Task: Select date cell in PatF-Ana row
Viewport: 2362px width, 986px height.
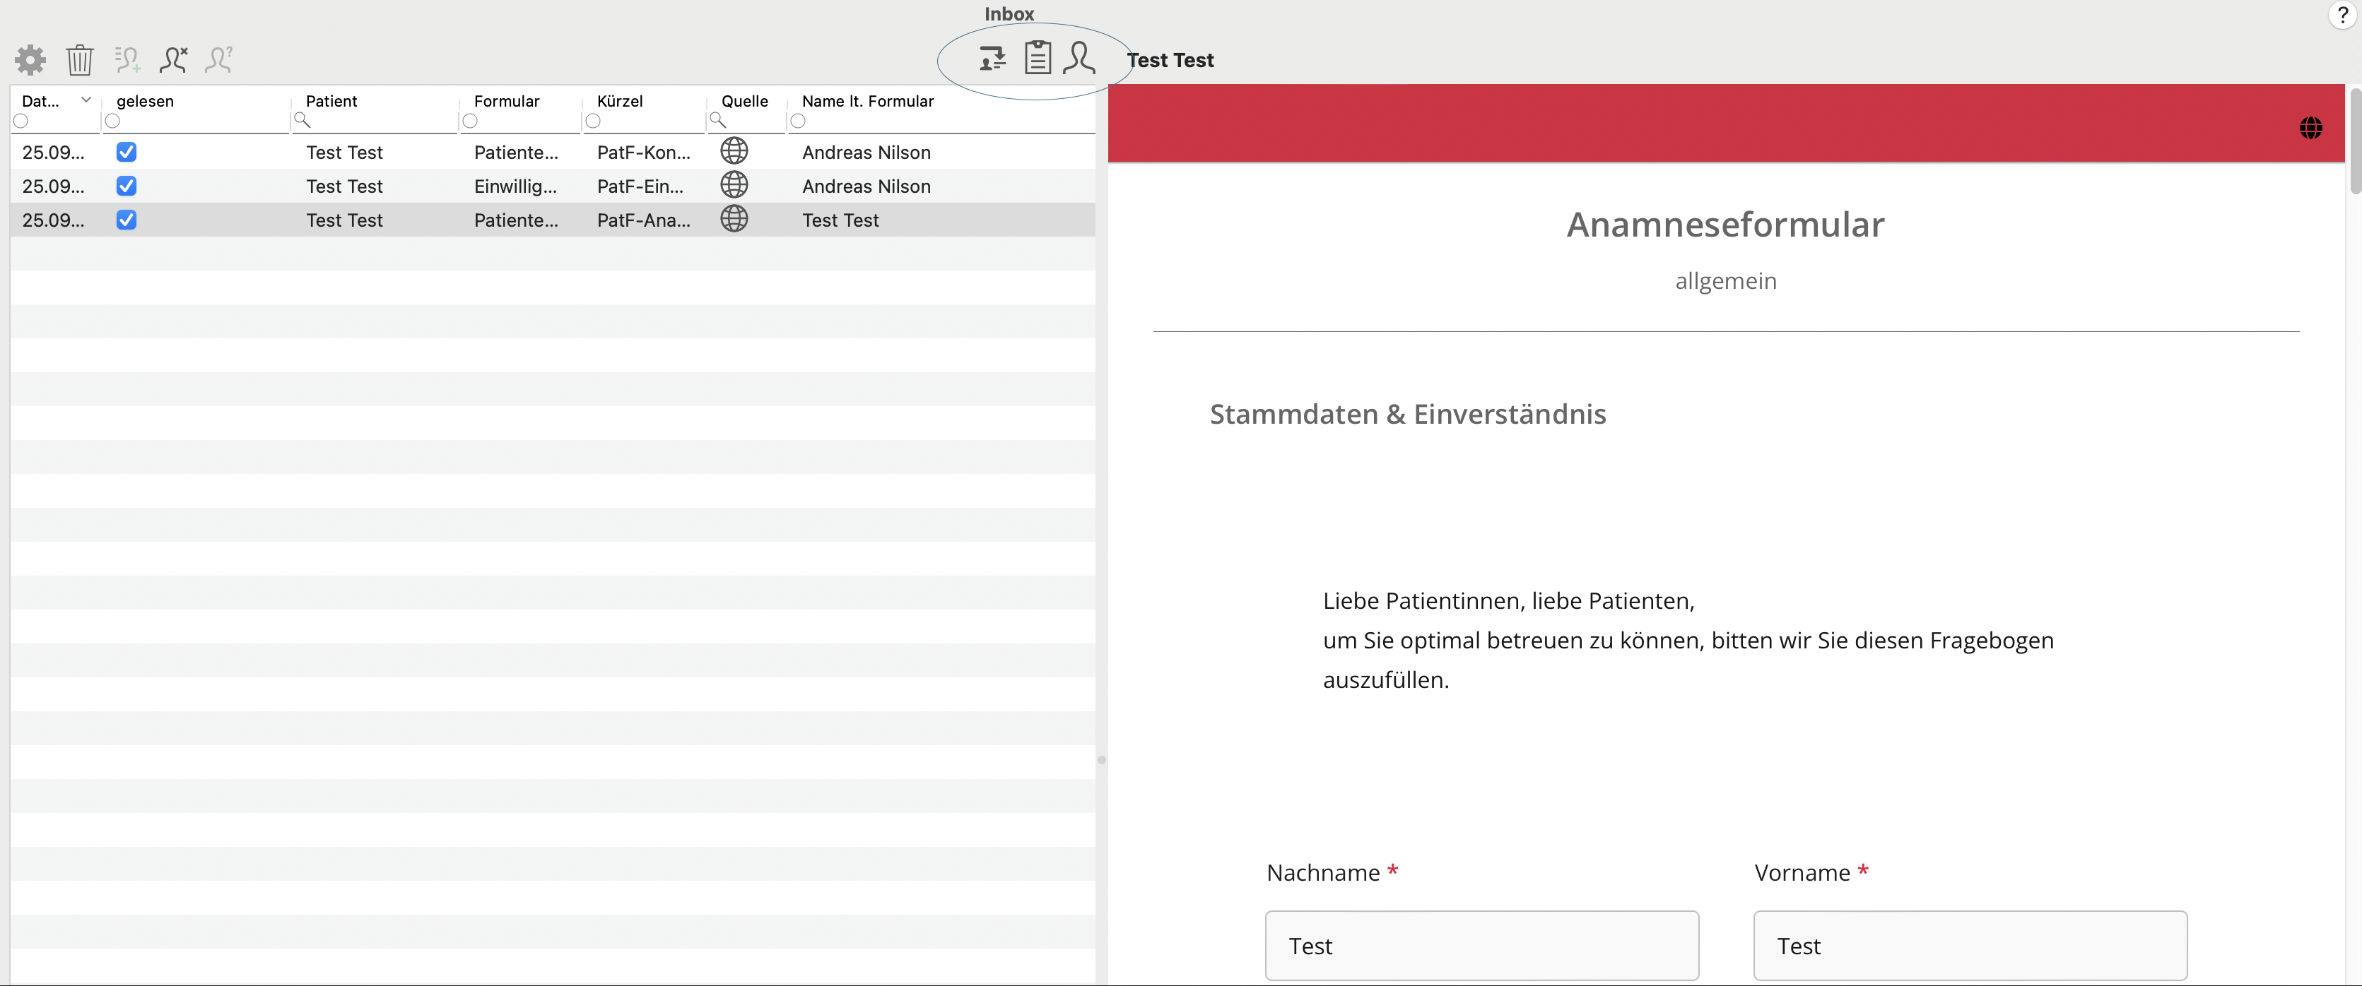Action: coord(53,220)
